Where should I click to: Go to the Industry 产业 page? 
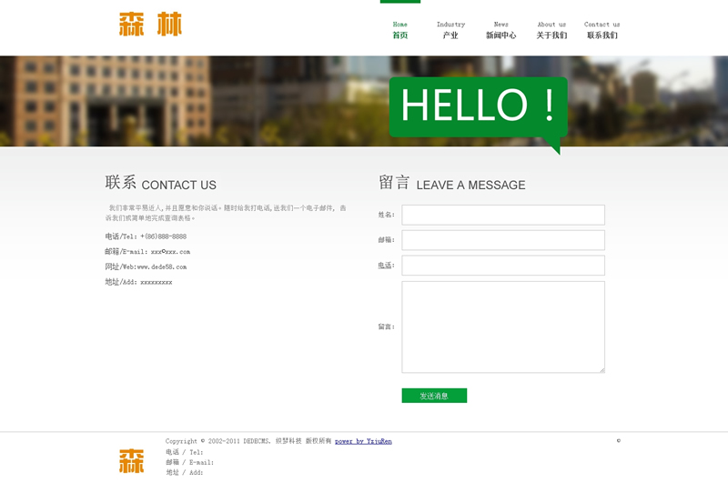tap(450, 30)
